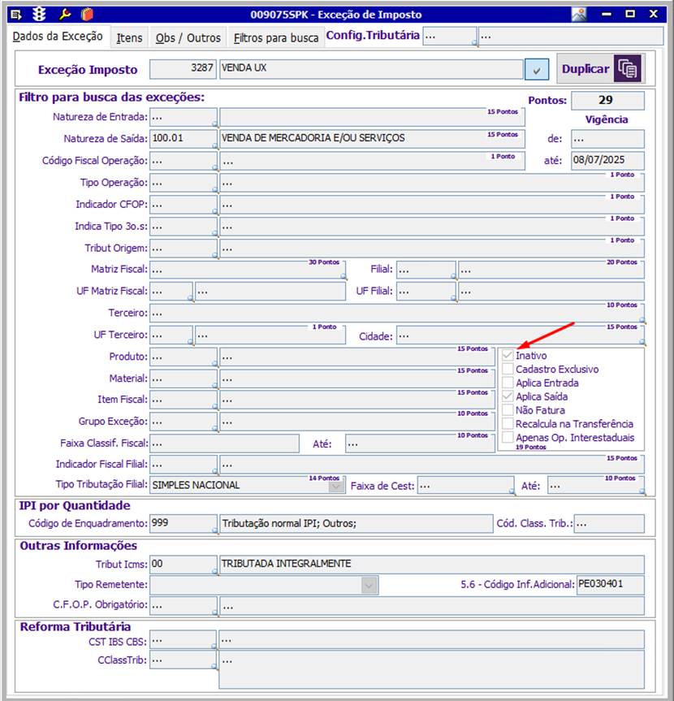The width and height of the screenshot is (674, 701).
Task: Open lookup for Tipo Operação field
Action: [x=214, y=189]
